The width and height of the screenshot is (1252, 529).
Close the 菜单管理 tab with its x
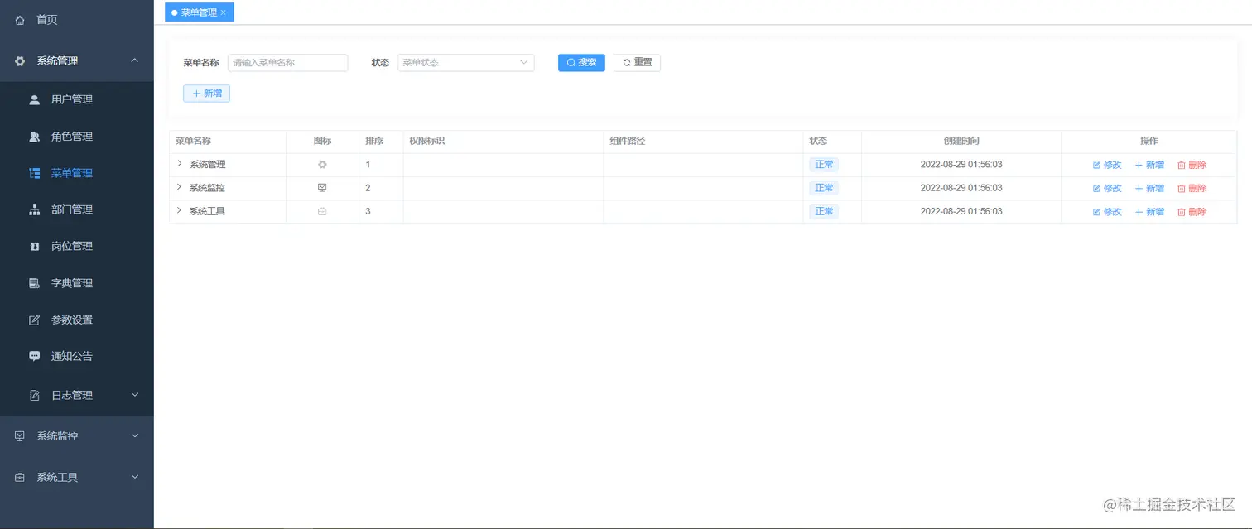224,12
